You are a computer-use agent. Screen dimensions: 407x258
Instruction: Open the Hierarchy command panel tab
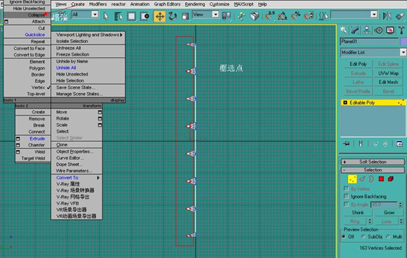click(x=367, y=31)
